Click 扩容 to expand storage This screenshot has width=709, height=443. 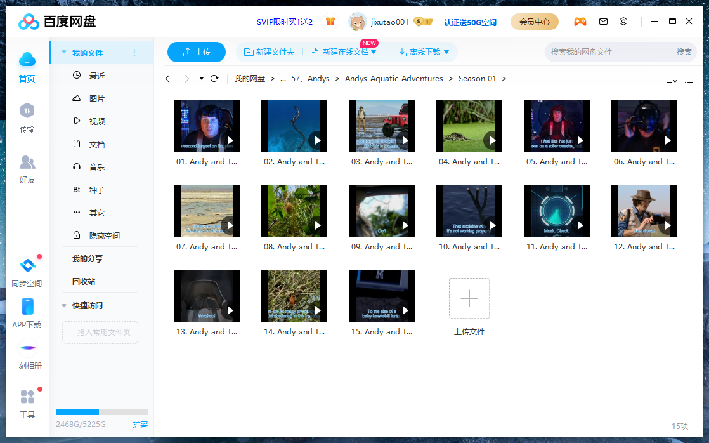click(x=140, y=424)
